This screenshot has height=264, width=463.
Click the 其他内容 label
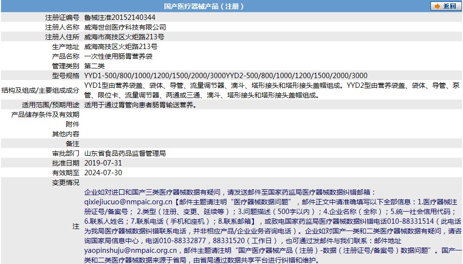click(x=66, y=134)
